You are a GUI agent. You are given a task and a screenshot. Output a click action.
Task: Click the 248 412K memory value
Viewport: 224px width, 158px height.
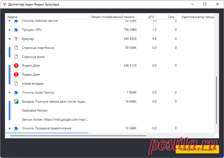(x=130, y=65)
